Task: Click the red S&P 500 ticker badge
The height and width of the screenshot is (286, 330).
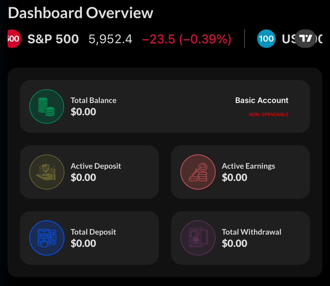Action: tap(14, 39)
